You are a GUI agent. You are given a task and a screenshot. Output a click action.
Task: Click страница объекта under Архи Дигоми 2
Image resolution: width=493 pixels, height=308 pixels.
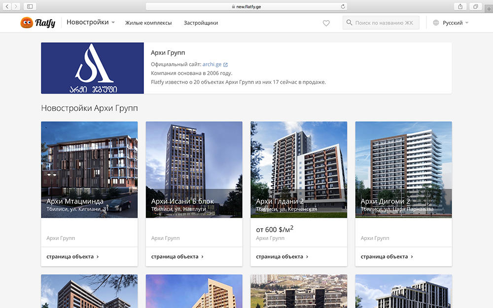(x=387, y=256)
